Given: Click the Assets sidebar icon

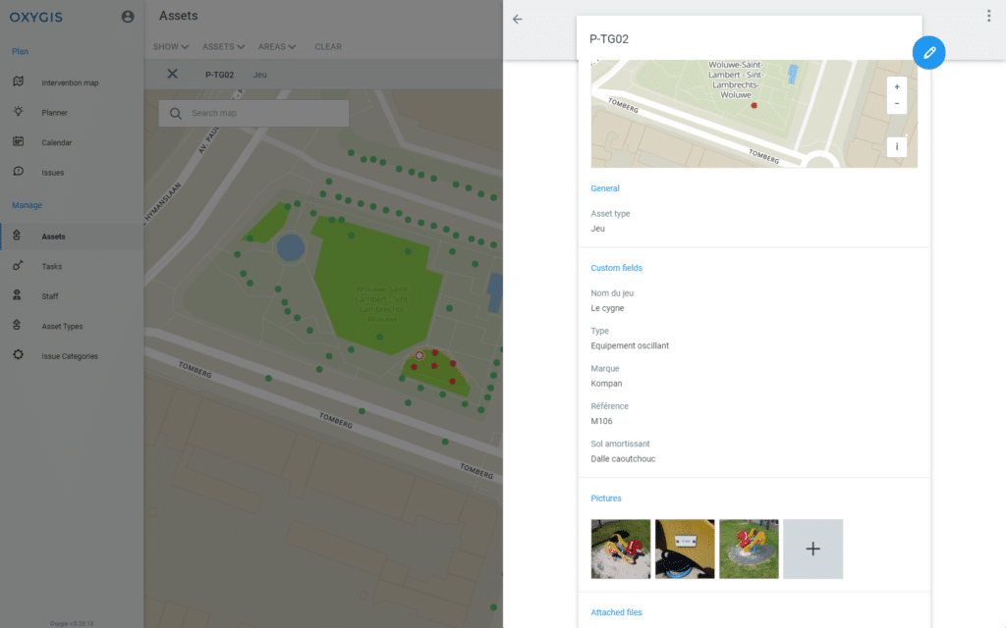Looking at the screenshot, I should point(18,235).
